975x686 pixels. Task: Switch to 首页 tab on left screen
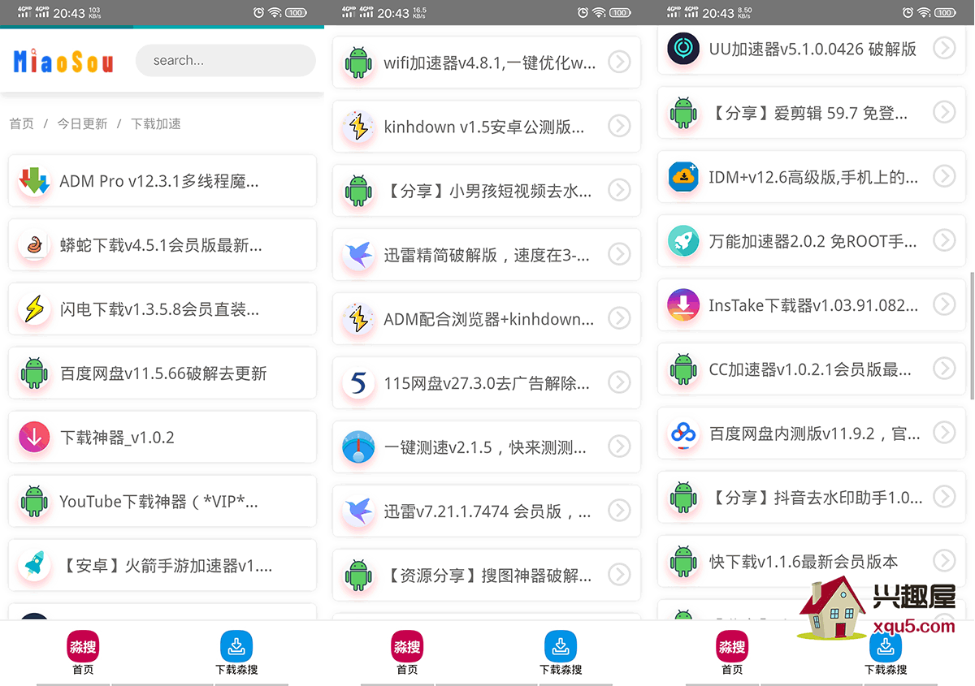[x=82, y=653]
